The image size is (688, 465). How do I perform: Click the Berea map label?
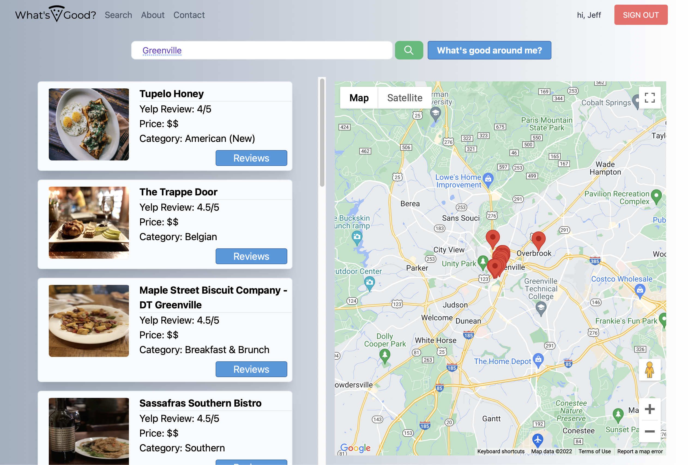[x=410, y=204]
